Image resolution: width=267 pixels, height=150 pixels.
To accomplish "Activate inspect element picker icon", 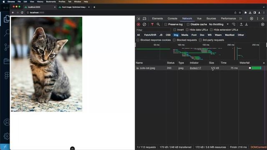I will pos(139,18).
